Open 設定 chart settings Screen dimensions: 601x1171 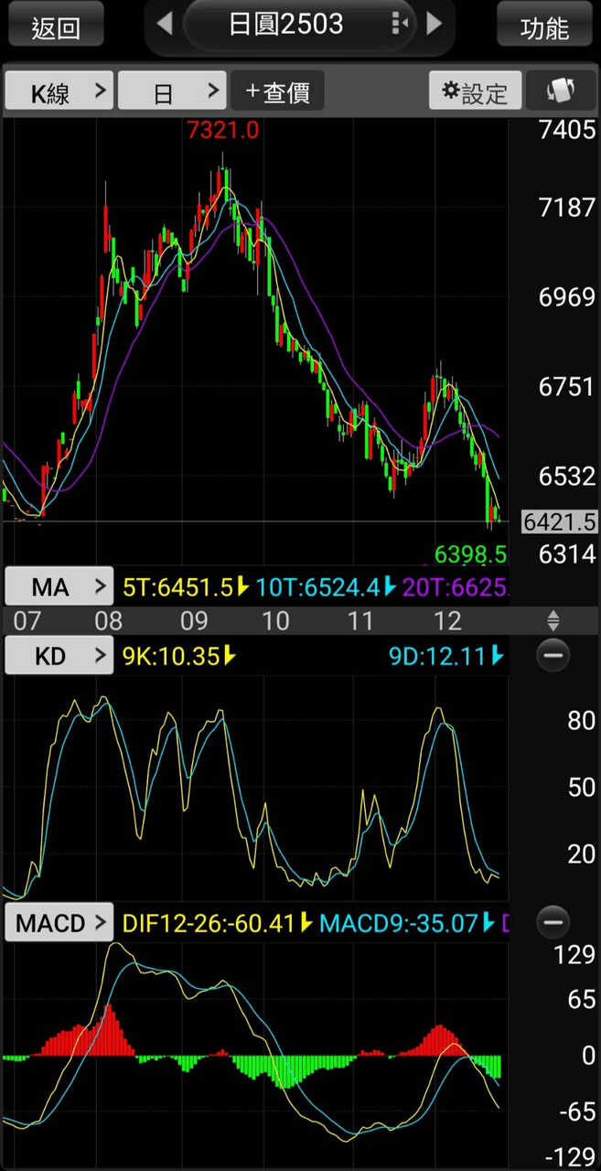(475, 91)
